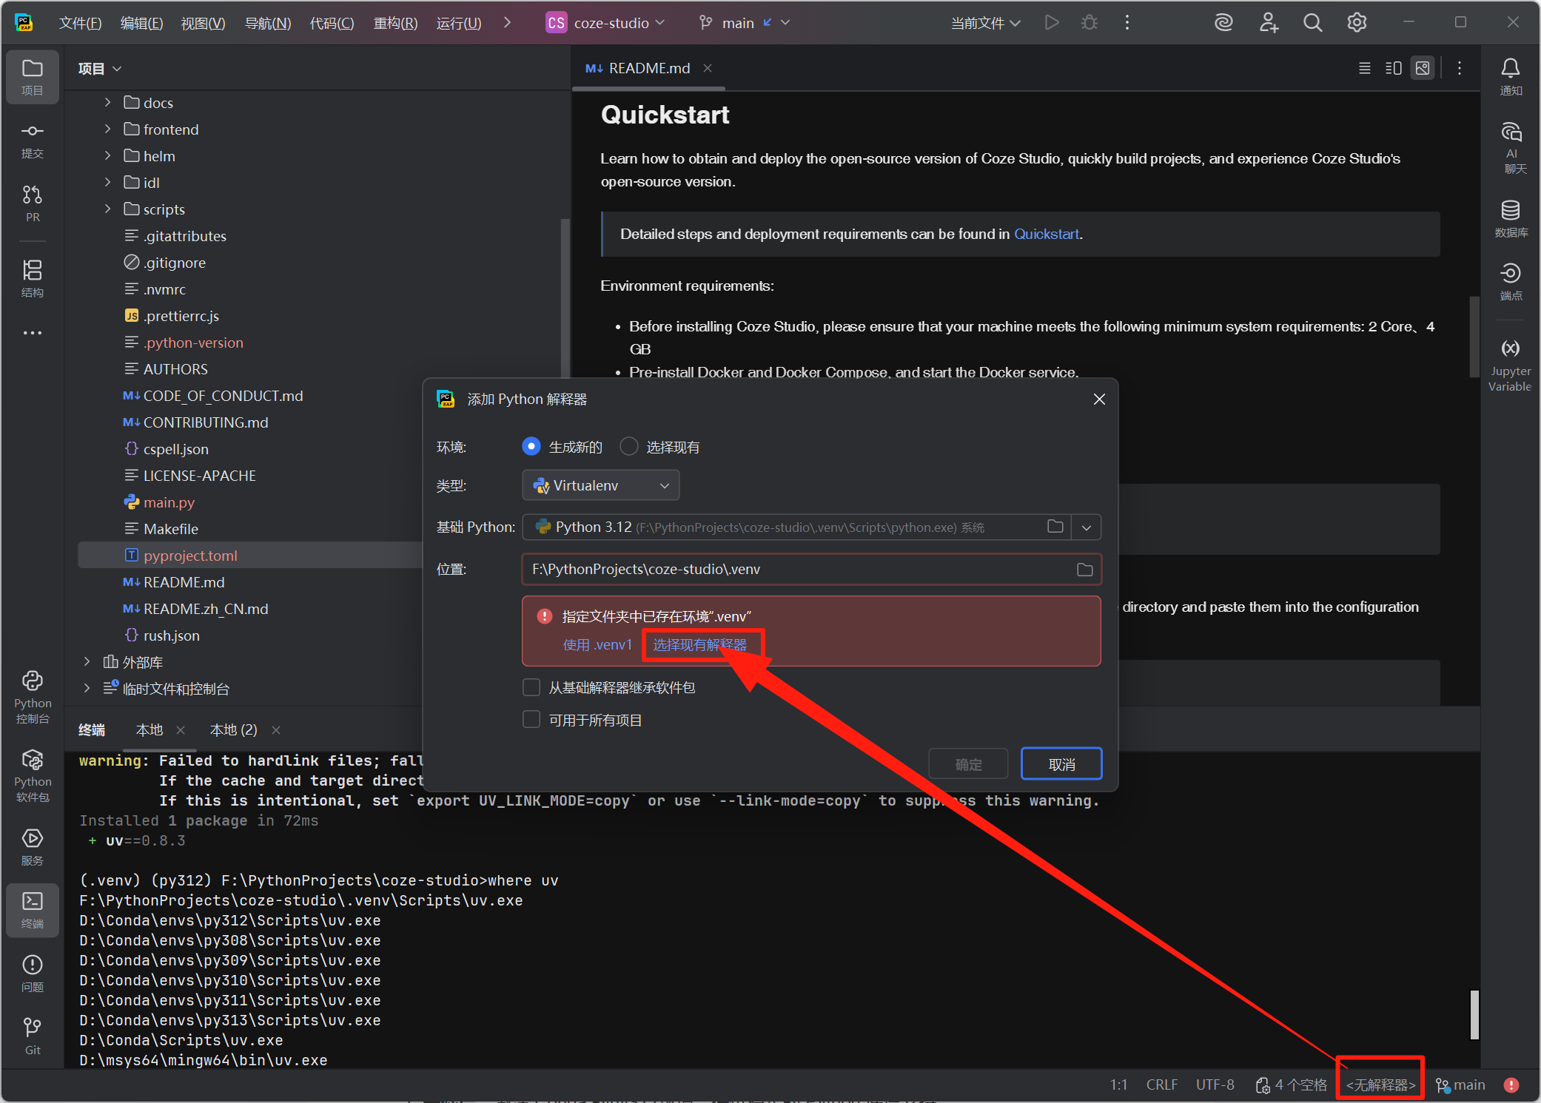This screenshot has height=1103, width=1541.
Task: Switch editor to editor-and-preview view
Action: (x=1393, y=68)
